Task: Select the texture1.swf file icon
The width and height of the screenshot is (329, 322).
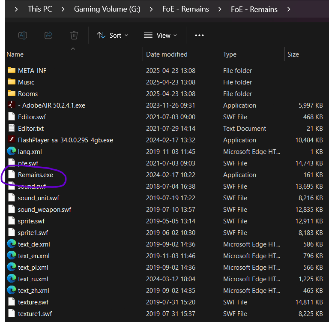Action: (x=12, y=313)
